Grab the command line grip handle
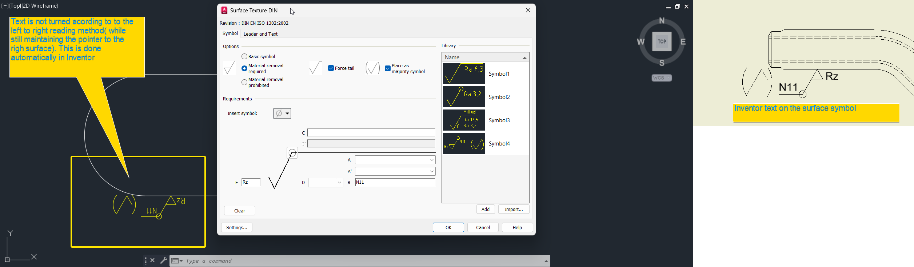 146,260
